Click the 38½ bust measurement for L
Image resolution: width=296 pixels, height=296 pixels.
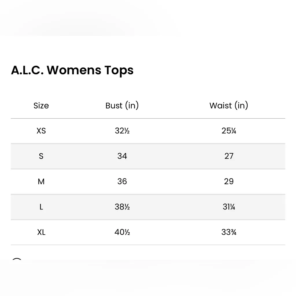coord(122,207)
